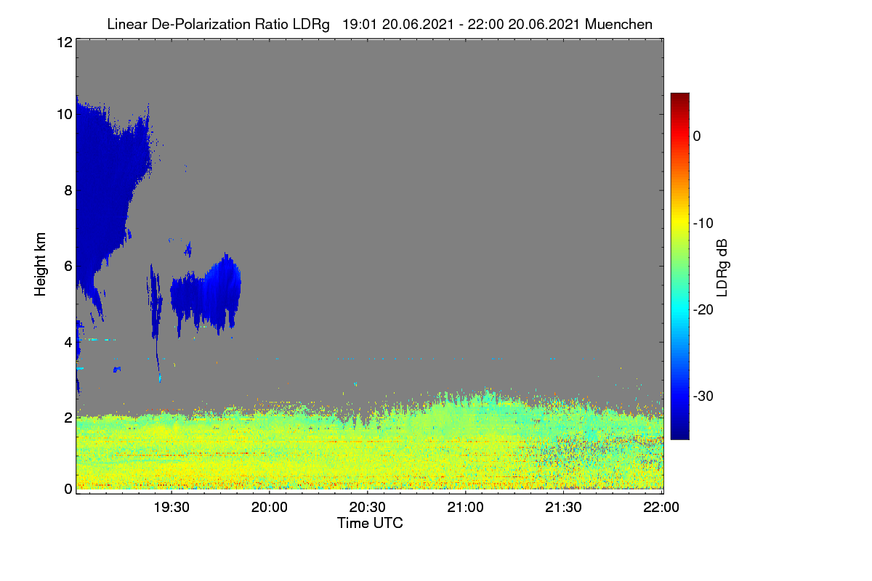
Task: Click the LDRg dB colorbar title
Action: (722, 267)
